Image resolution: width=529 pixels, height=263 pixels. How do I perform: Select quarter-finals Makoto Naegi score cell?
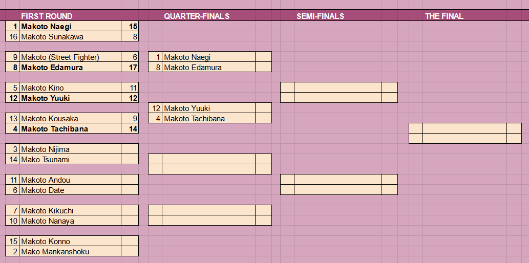(x=264, y=57)
